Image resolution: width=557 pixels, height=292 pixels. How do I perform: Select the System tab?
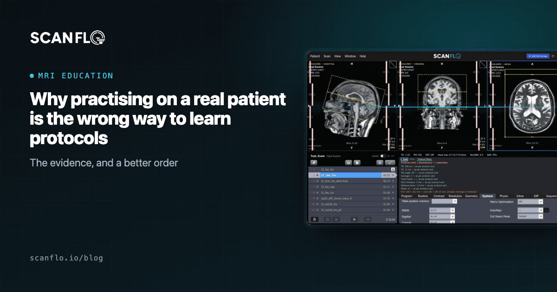coord(487,196)
